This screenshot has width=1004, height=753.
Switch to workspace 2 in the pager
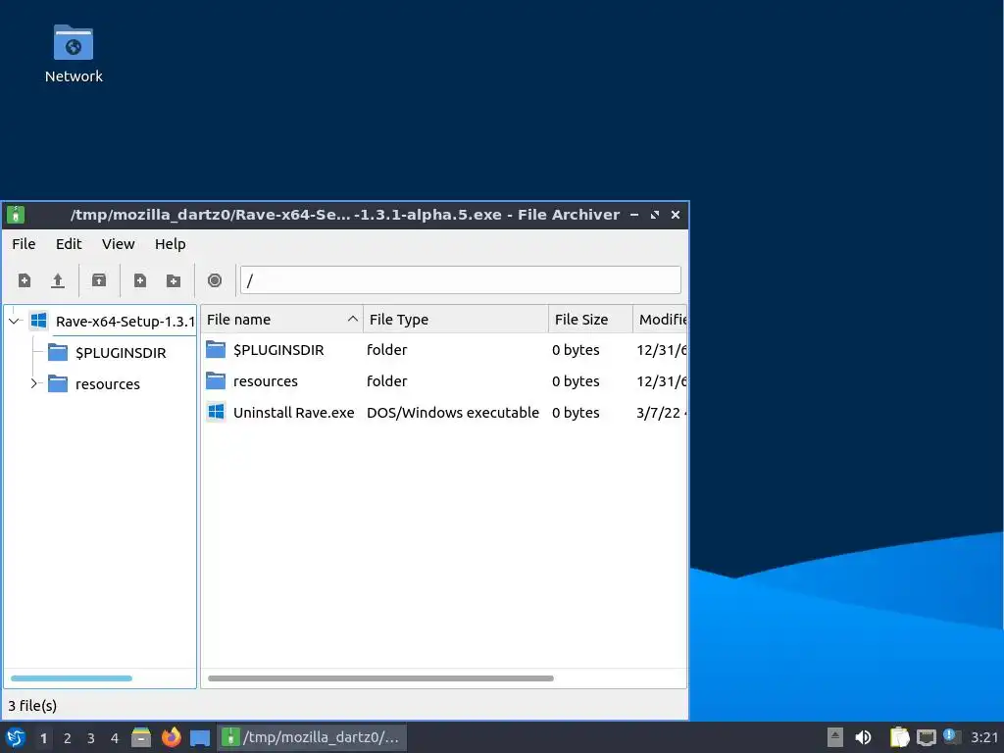(x=68, y=738)
